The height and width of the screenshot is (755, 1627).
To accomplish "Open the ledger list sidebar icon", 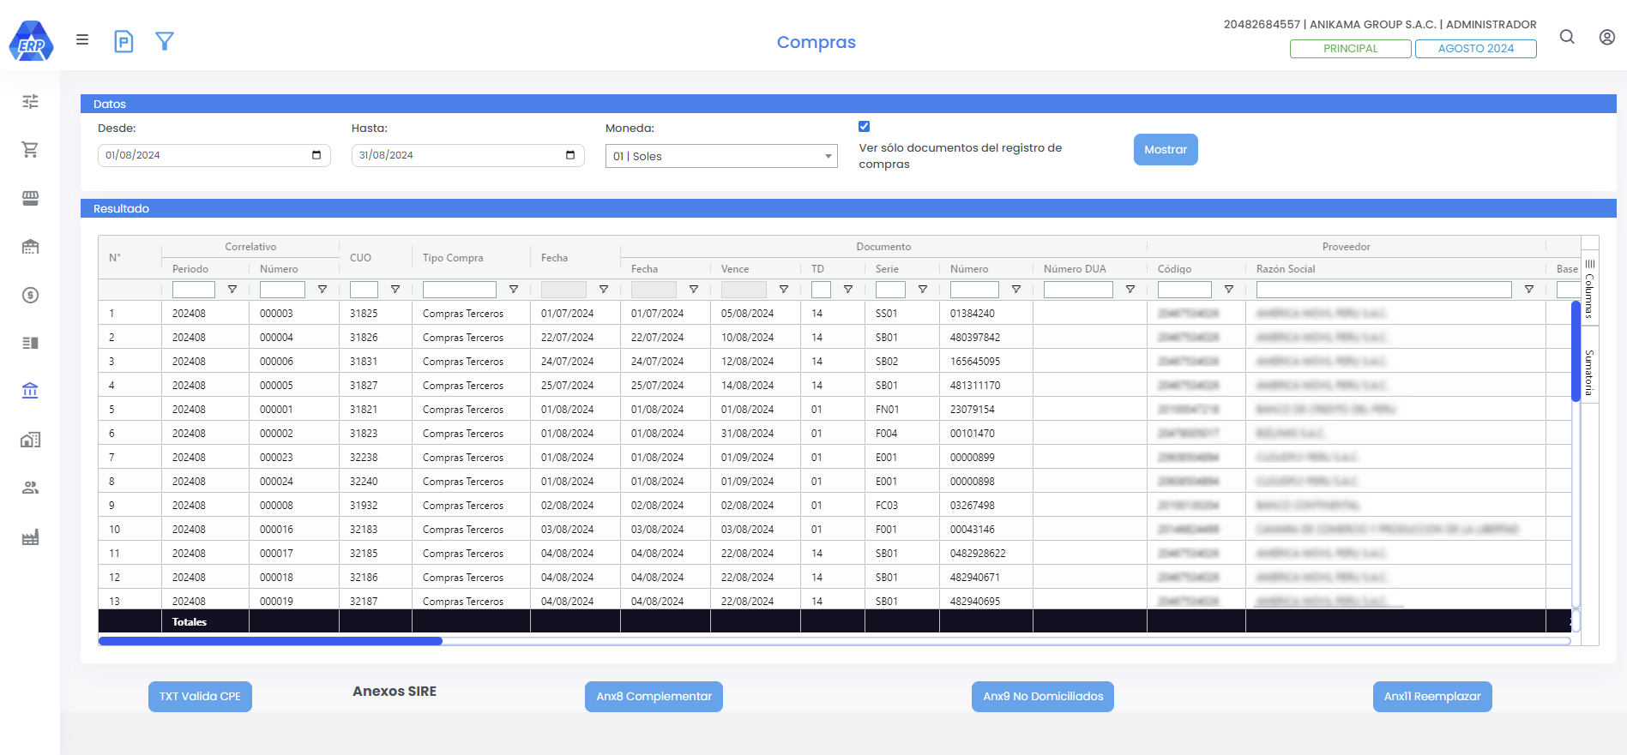I will (x=30, y=343).
